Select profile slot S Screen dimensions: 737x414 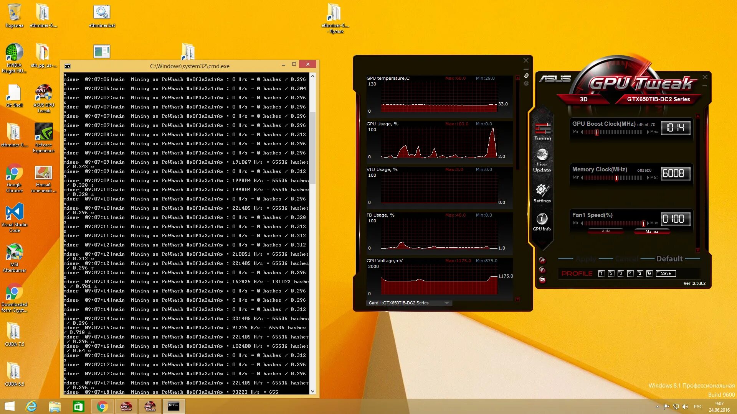(640, 273)
